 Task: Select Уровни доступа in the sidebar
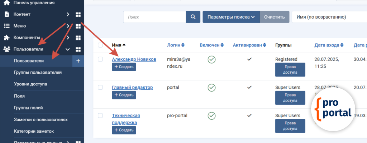(x=30, y=84)
